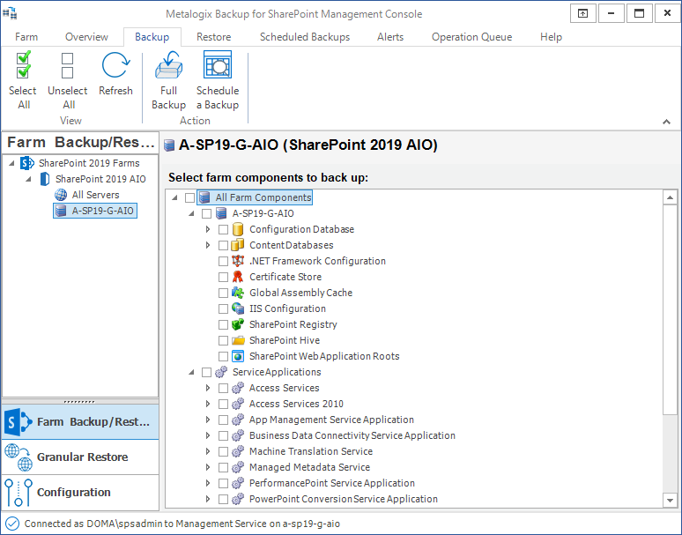The height and width of the screenshot is (535, 682).
Task: Select All Servers in farm tree
Action: (95, 195)
